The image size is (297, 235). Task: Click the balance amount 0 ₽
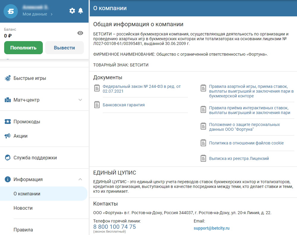pos(8,36)
